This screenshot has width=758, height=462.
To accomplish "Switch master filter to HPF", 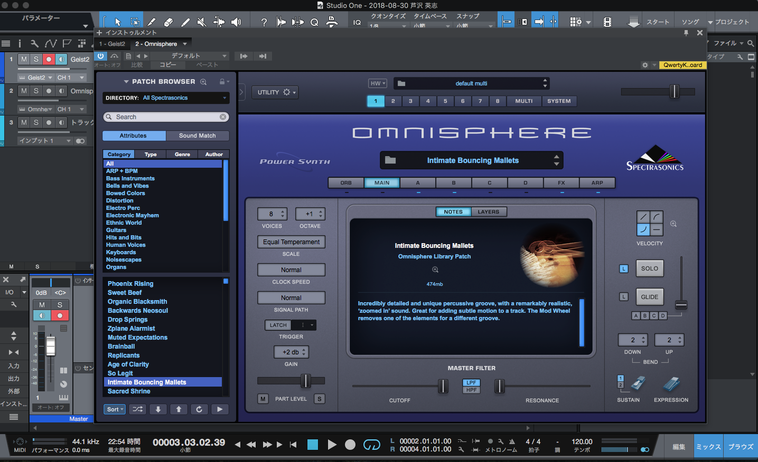I will coord(471,390).
